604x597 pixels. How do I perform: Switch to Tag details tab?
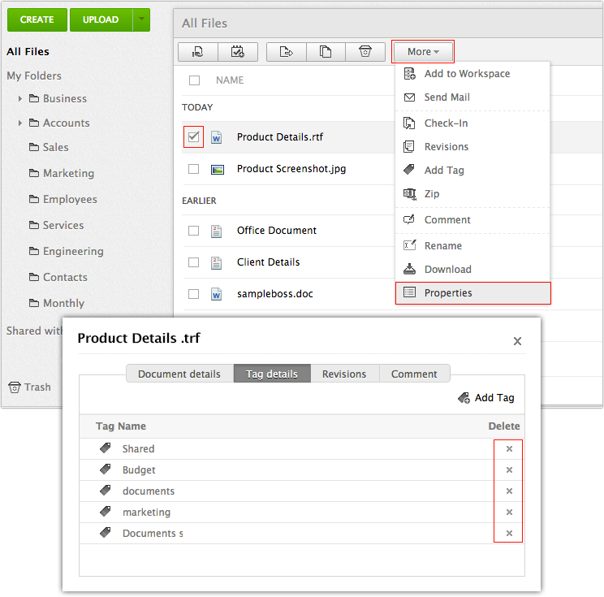pyautogui.click(x=272, y=374)
